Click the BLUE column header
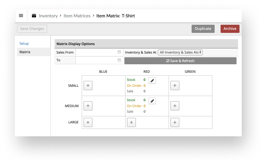This screenshot has height=164, width=264. pyautogui.click(x=103, y=72)
